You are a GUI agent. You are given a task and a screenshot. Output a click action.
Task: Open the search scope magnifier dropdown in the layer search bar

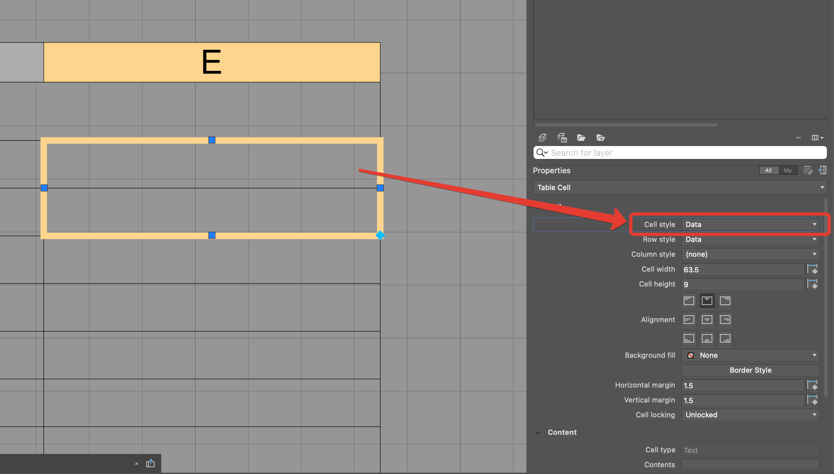542,152
